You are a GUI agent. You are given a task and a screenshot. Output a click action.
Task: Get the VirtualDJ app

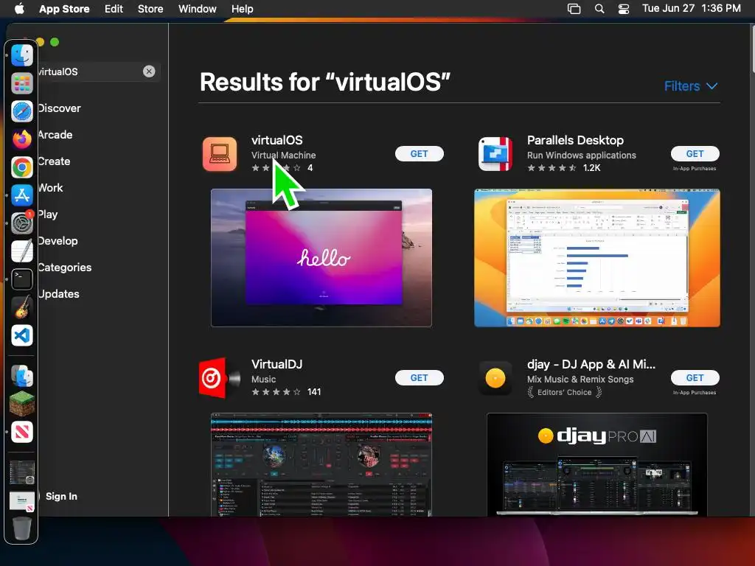[419, 378]
